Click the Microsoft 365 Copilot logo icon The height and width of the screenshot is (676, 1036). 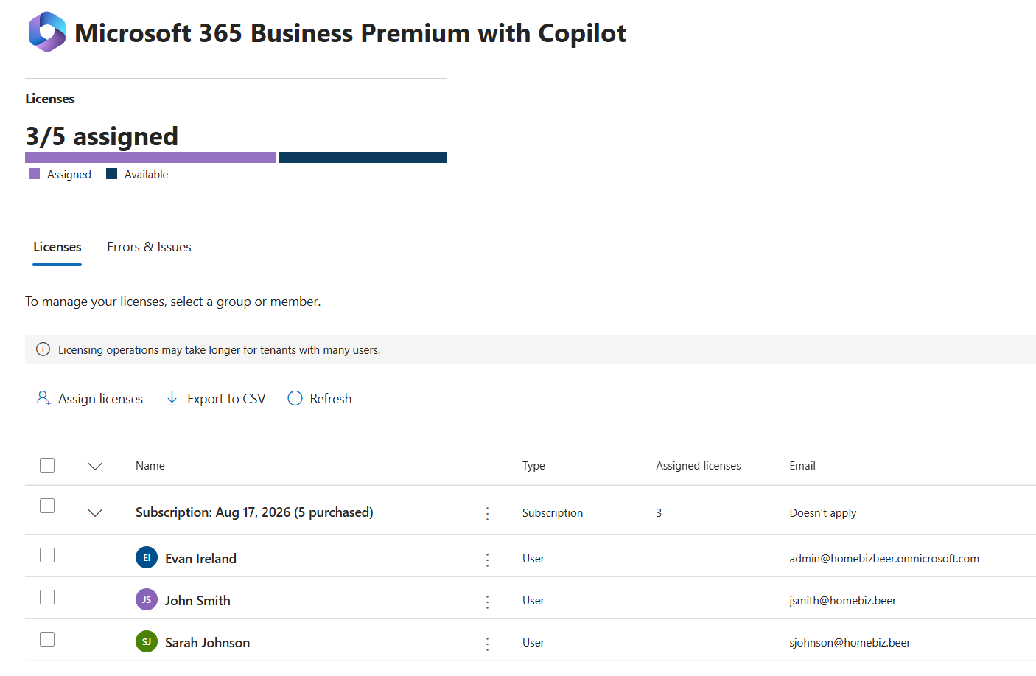47,32
